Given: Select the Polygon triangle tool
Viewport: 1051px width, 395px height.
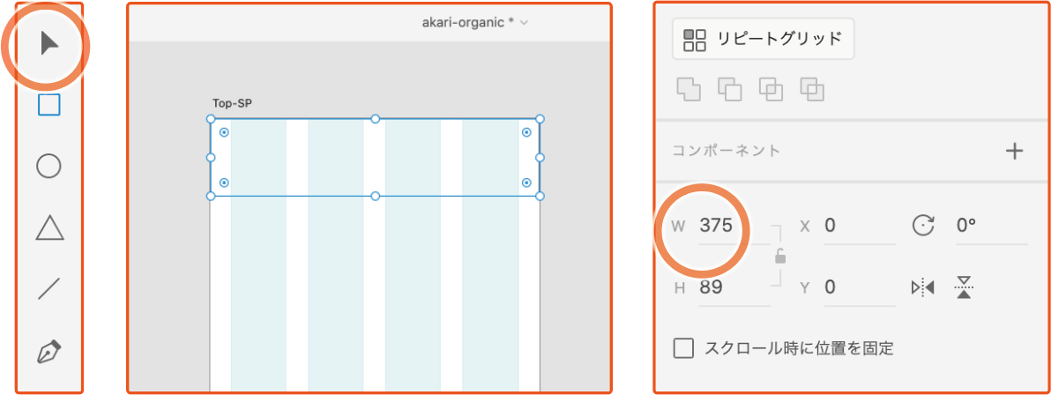Looking at the screenshot, I should pos(49,227).
